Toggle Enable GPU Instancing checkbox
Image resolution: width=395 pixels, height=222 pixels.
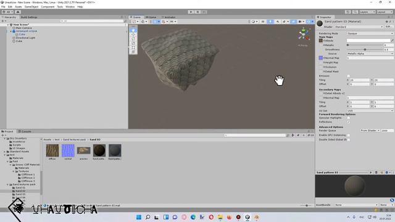(x=348, y=135)
